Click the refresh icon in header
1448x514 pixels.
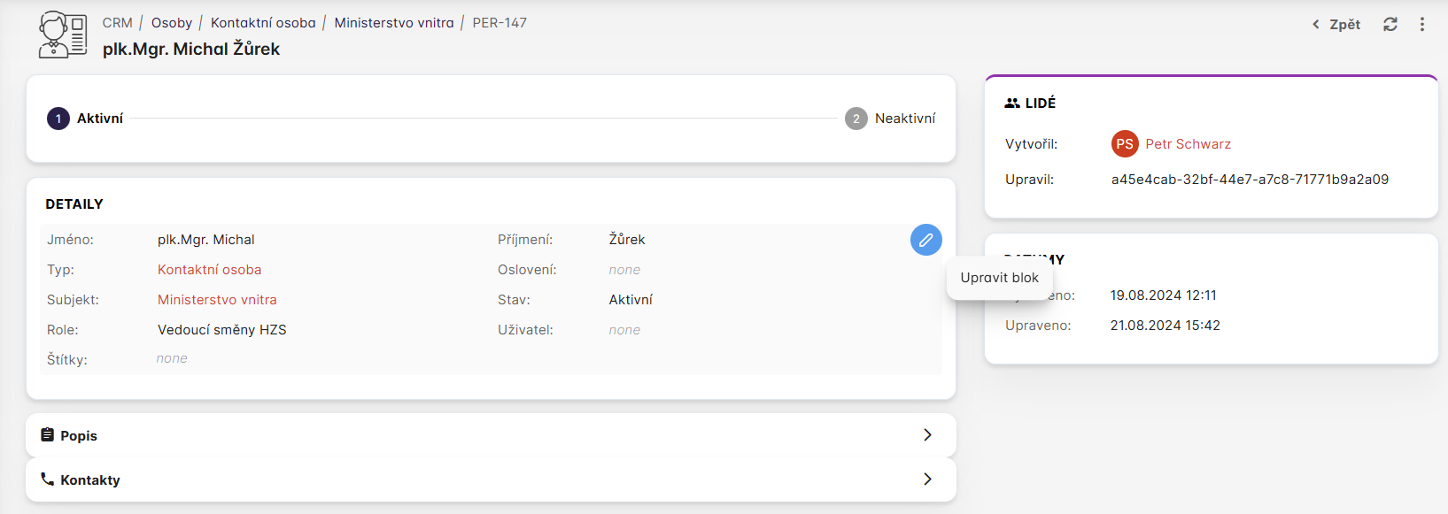coord(1390,25)
